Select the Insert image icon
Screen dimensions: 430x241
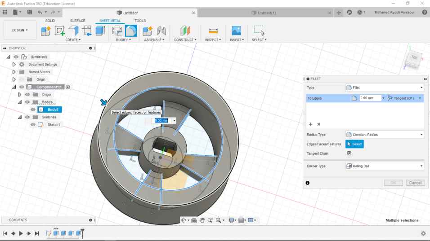pyautogui.click(x=237, y=31)
